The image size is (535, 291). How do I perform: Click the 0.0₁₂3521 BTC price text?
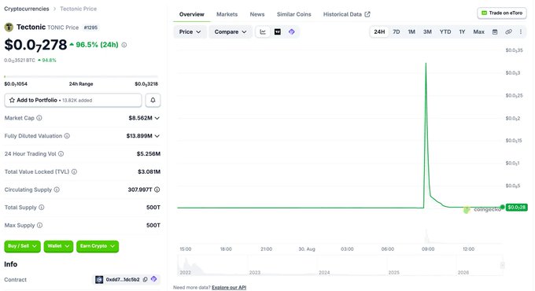(x=20, y=61)
